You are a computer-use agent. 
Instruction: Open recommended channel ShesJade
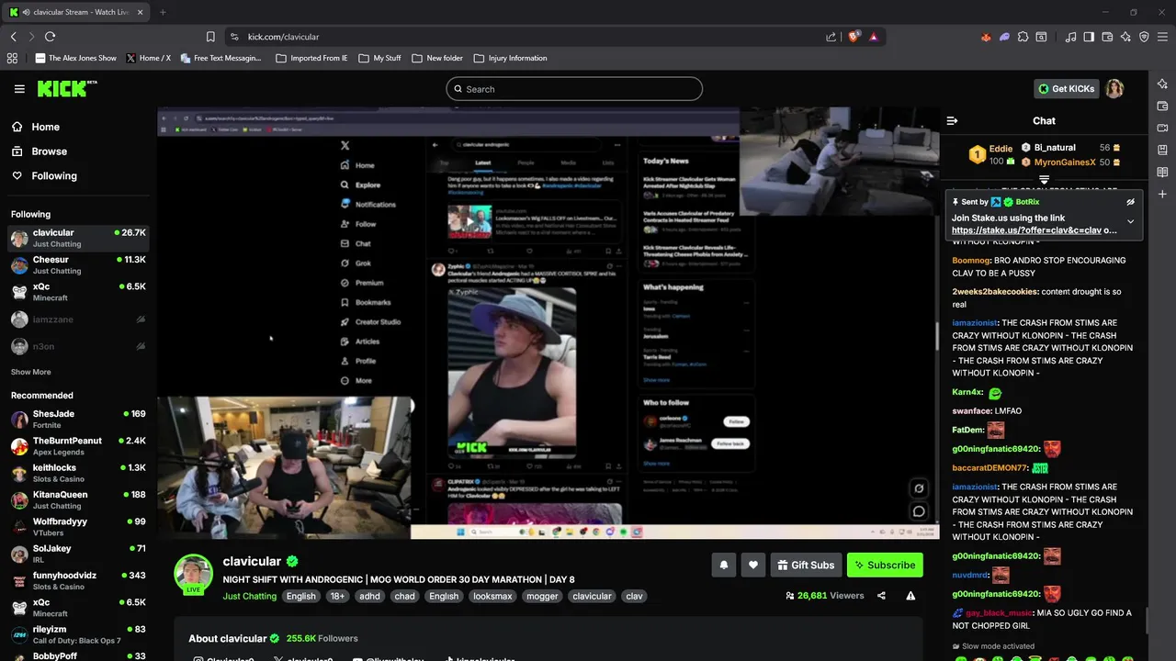[78, 420]
